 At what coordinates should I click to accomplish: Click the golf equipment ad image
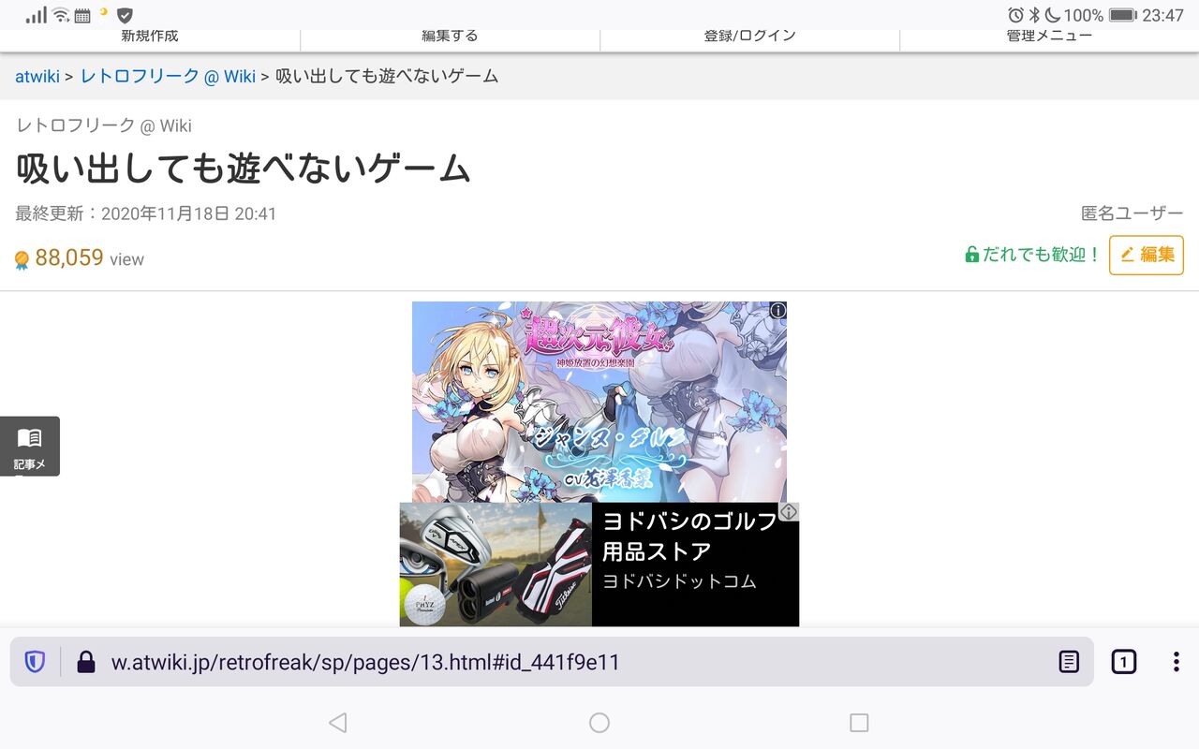(x=496, y=565)
